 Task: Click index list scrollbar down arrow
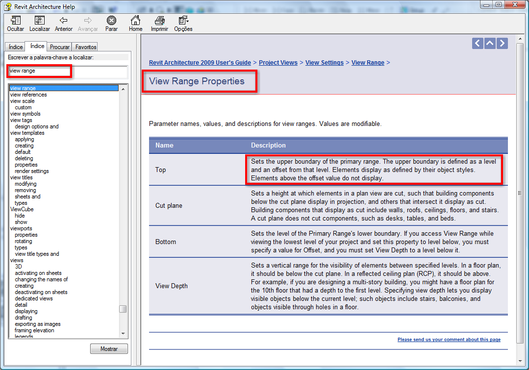pyautogui.click(x=123, y=334)
